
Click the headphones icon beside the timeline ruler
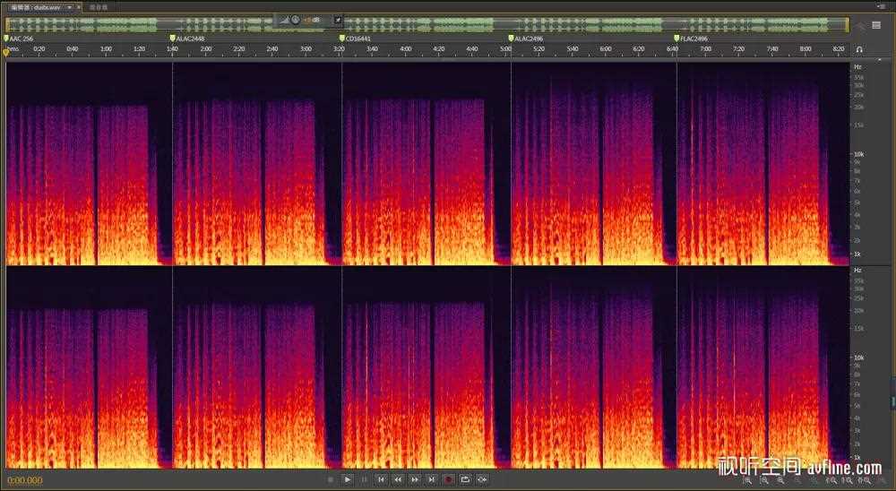[x=860, y=49]
